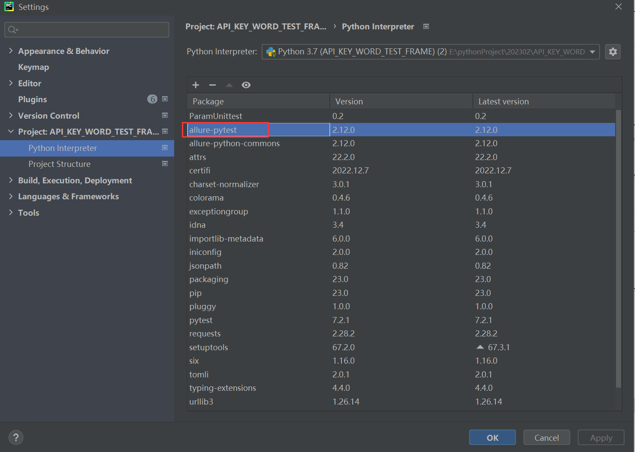Select the setuptools package row
The height and width of the screenshot is (452, 635).
coord(401,347)
